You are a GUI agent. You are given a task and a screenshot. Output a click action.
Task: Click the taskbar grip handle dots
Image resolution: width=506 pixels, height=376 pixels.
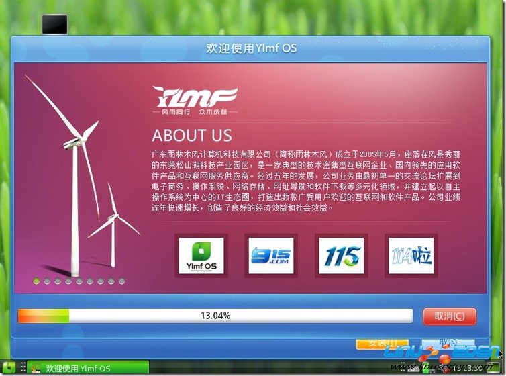(23, 368)
